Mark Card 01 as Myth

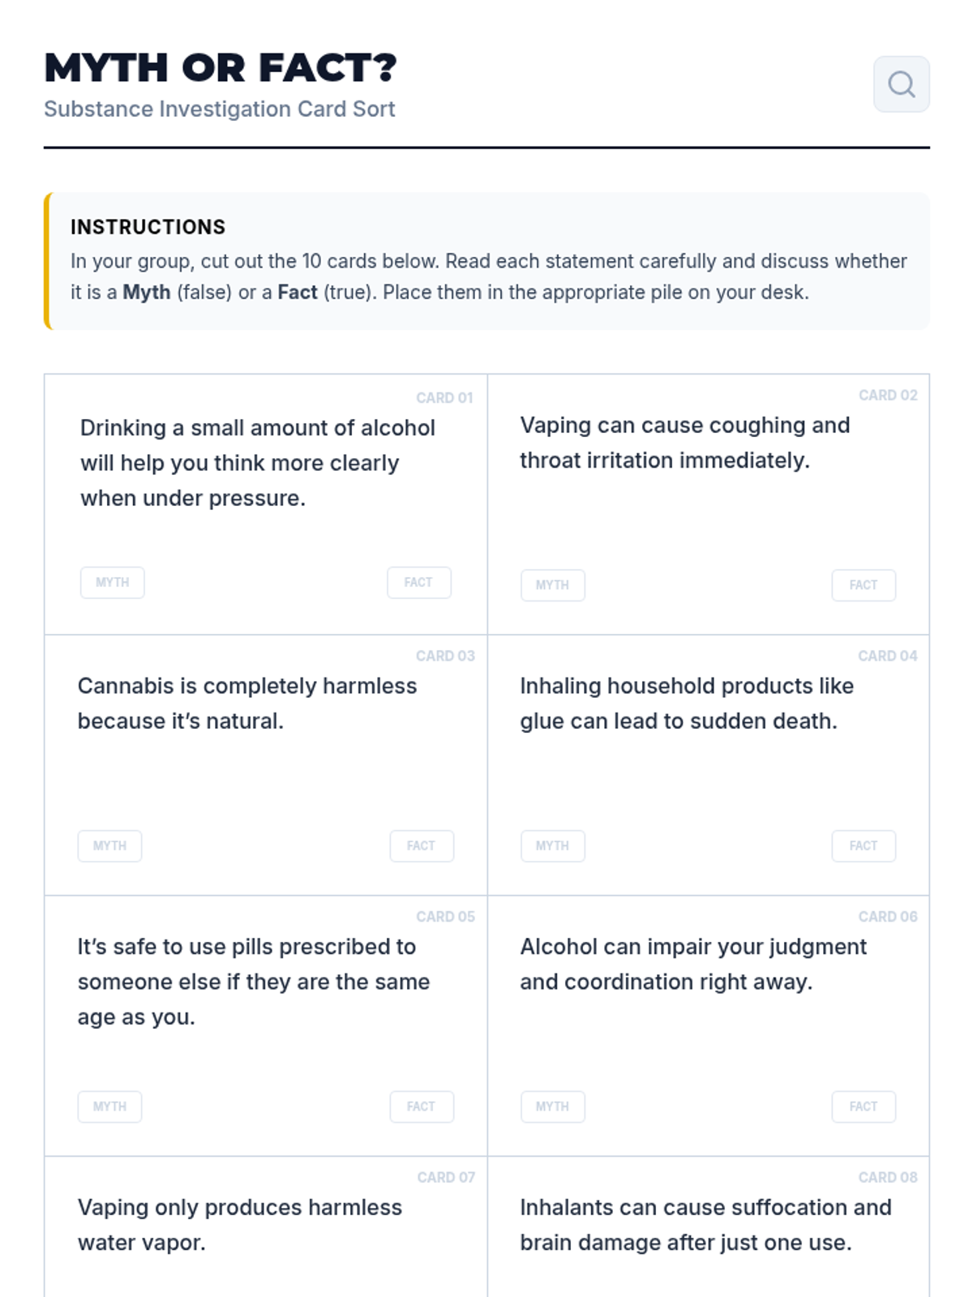pyautogui.click(x=113, y=583)
